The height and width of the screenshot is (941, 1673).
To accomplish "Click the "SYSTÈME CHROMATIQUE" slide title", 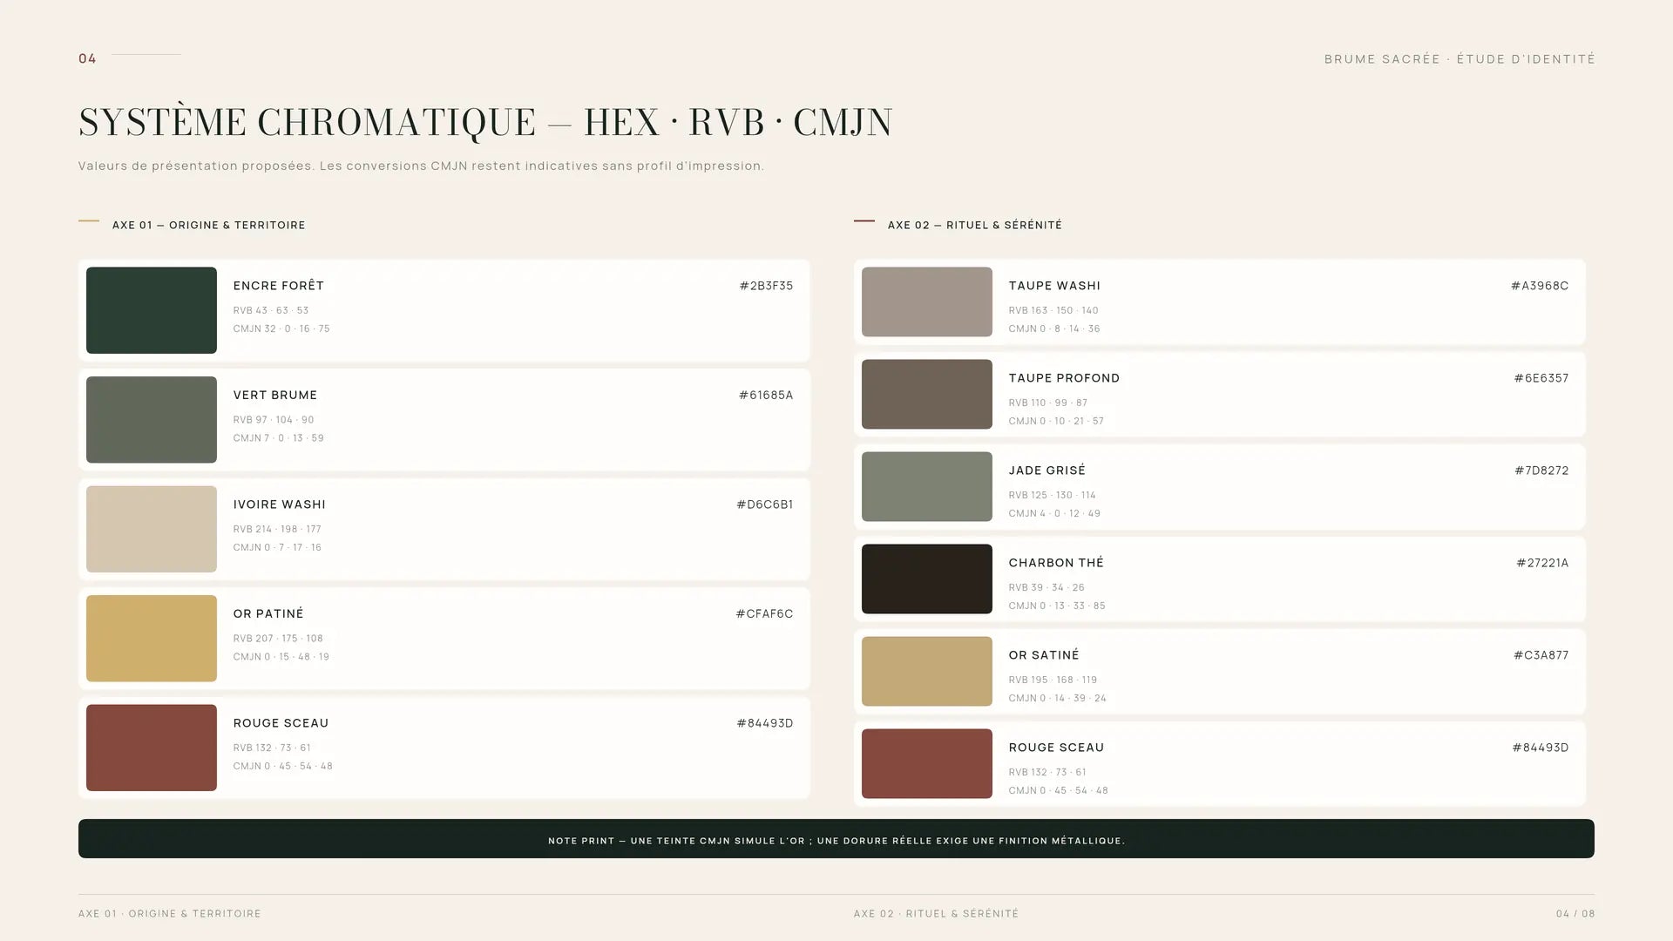I will tap(485, 123).
